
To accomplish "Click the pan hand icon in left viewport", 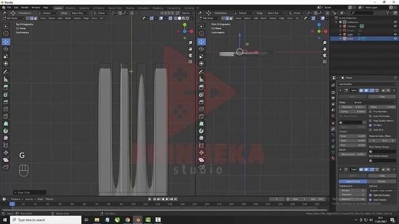I will (190, 49).
